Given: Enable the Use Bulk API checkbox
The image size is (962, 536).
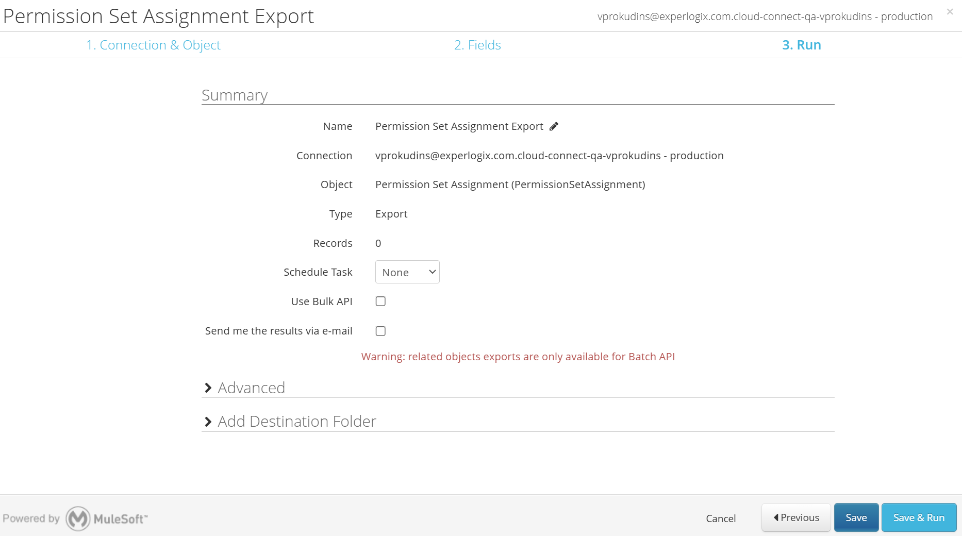Looking at the screenshot, I should point(380,301).
